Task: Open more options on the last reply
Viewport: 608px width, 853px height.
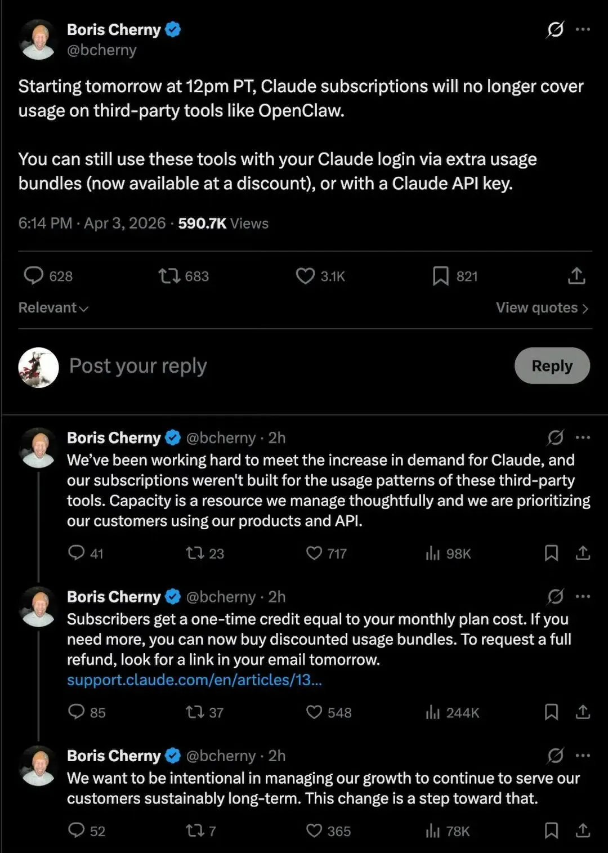Action: [583, 756]
